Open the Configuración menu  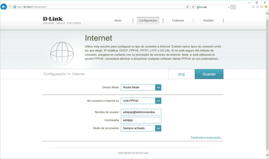point(148,21)
